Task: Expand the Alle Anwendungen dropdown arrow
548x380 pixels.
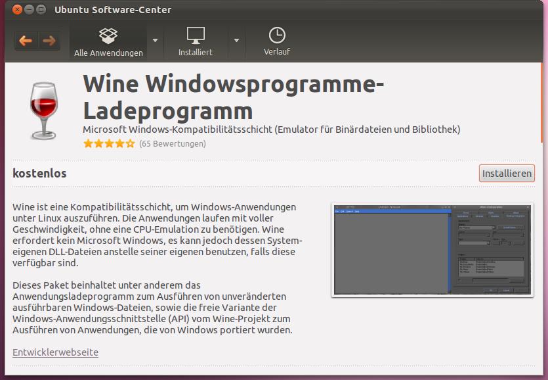Action: [155, 41]
